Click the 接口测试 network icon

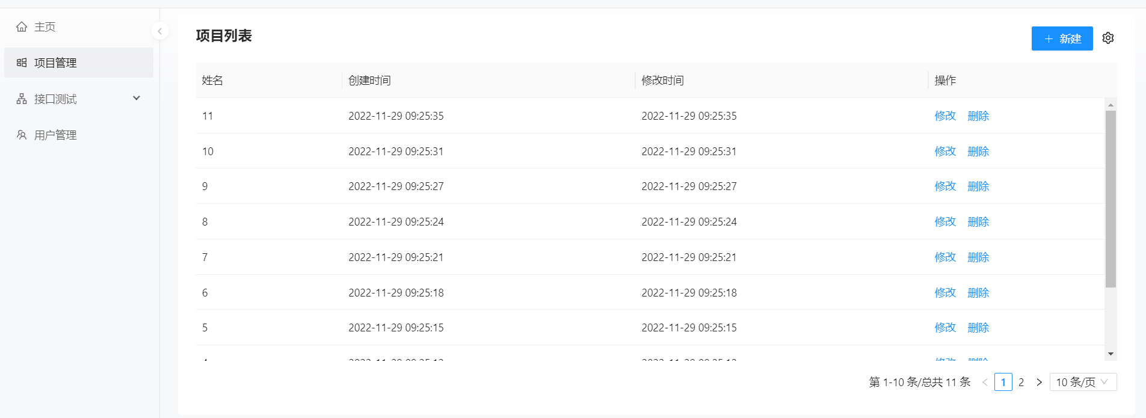click(22, 99)
